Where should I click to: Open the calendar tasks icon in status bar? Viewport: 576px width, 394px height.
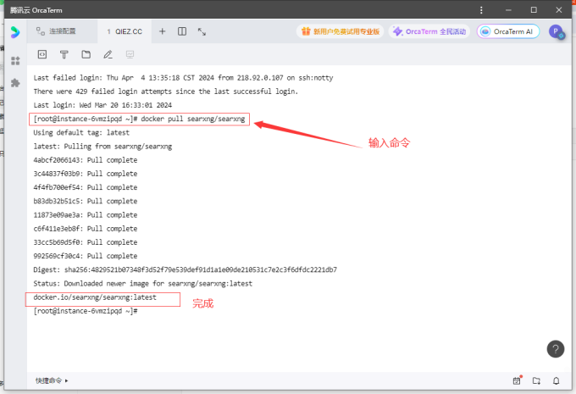point(517,380)
